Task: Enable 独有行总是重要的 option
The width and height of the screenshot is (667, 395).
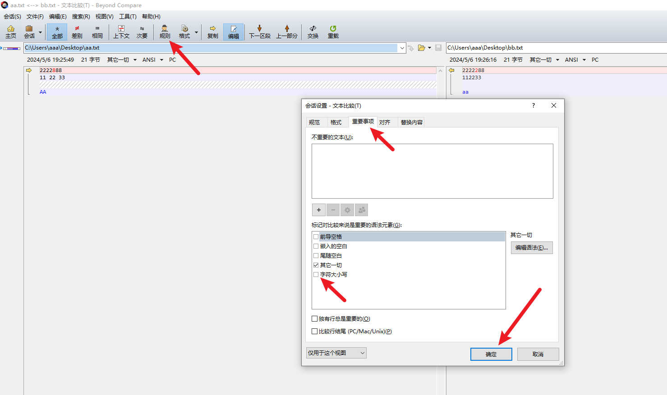Action: coord(315,319)
